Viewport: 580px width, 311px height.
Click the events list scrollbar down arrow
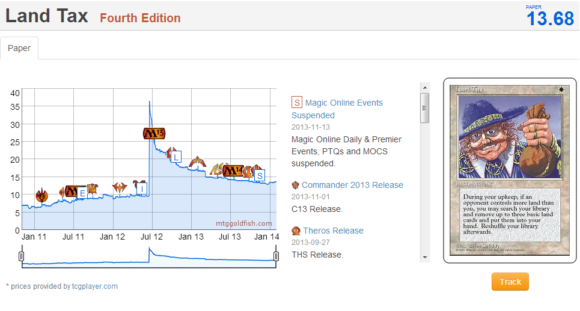(x=425, y=257)
